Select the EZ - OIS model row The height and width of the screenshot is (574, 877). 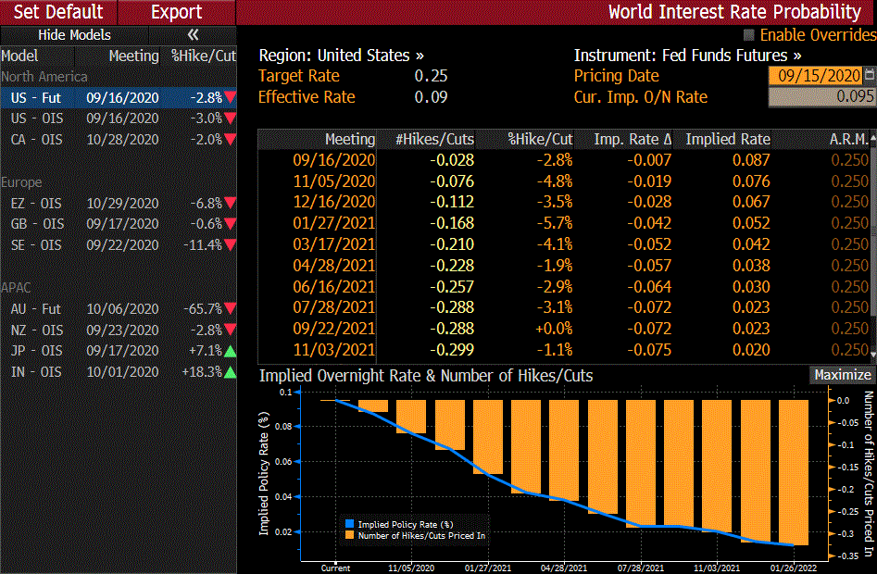pos(118,203)
